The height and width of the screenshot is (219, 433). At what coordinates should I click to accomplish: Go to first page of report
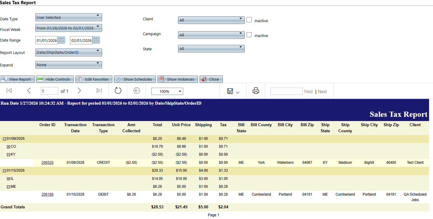[x=9, y=91]
